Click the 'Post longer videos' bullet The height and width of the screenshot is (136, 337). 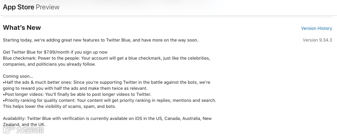[x=77, y=94]
